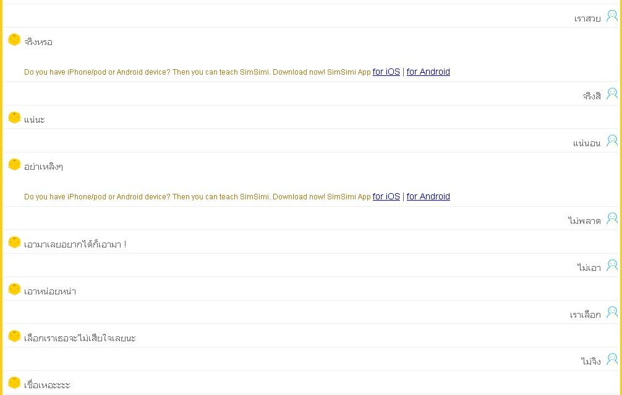Select the user message ไม่พลาด

[584, 220]
